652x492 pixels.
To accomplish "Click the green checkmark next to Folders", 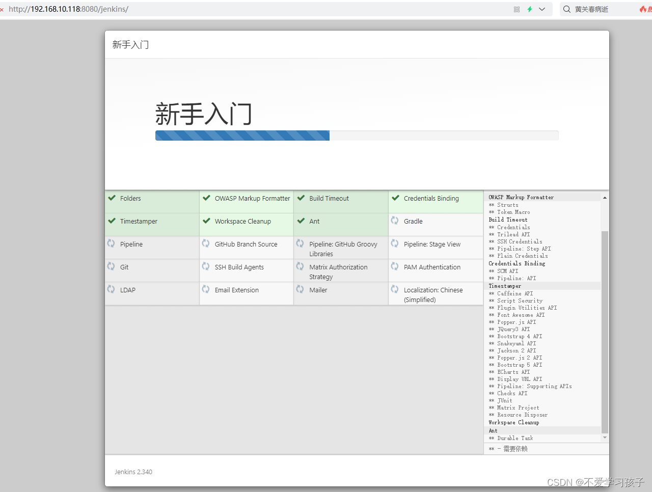I will (x=112, y=198).
